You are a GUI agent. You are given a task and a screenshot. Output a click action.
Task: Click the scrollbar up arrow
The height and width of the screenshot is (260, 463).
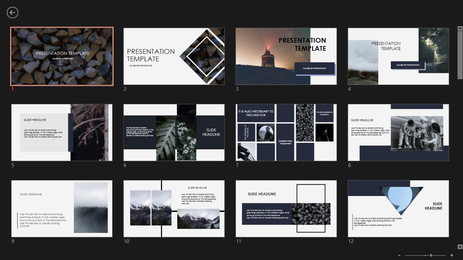click(460, 28)
